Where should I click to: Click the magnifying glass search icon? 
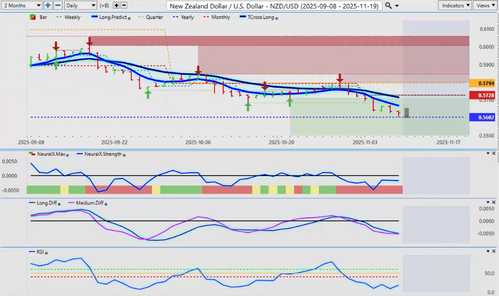tap(389, 6)
